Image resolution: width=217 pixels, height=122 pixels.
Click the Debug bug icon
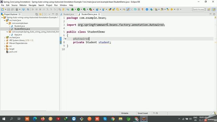tap(72, 9)
